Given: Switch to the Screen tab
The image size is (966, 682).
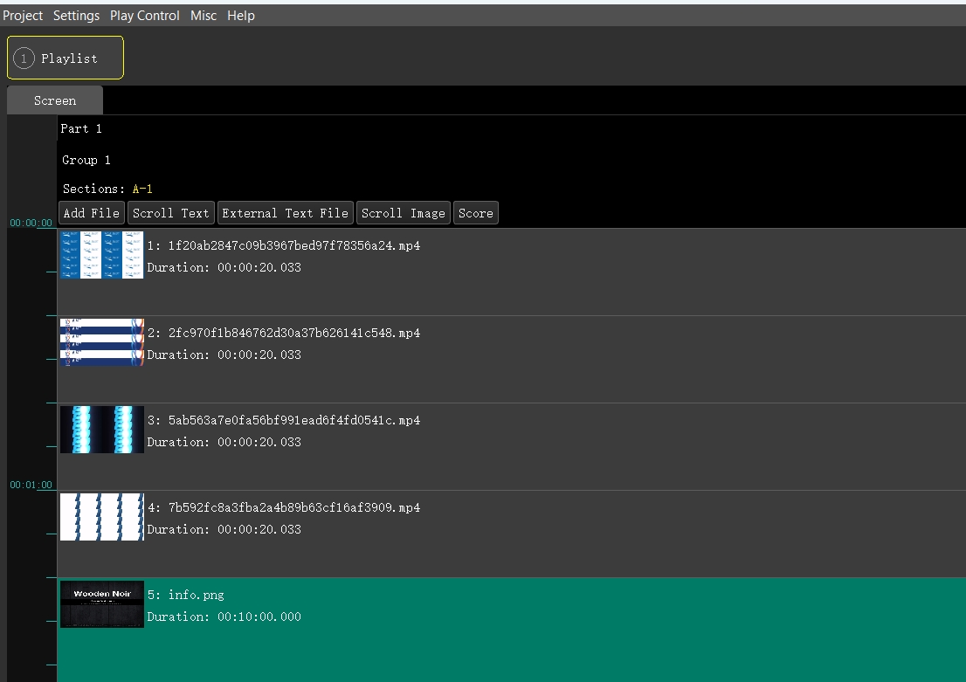Looking at the screenshot, I should pos(54,100).
